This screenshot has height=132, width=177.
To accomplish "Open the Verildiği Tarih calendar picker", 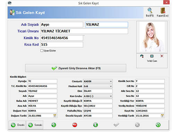I will (162, 116).
